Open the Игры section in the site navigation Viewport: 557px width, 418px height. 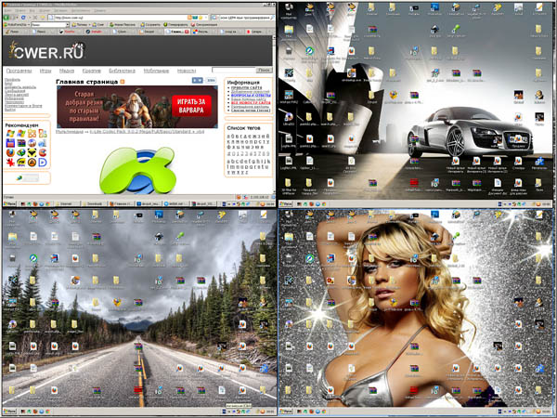point(45,71)
